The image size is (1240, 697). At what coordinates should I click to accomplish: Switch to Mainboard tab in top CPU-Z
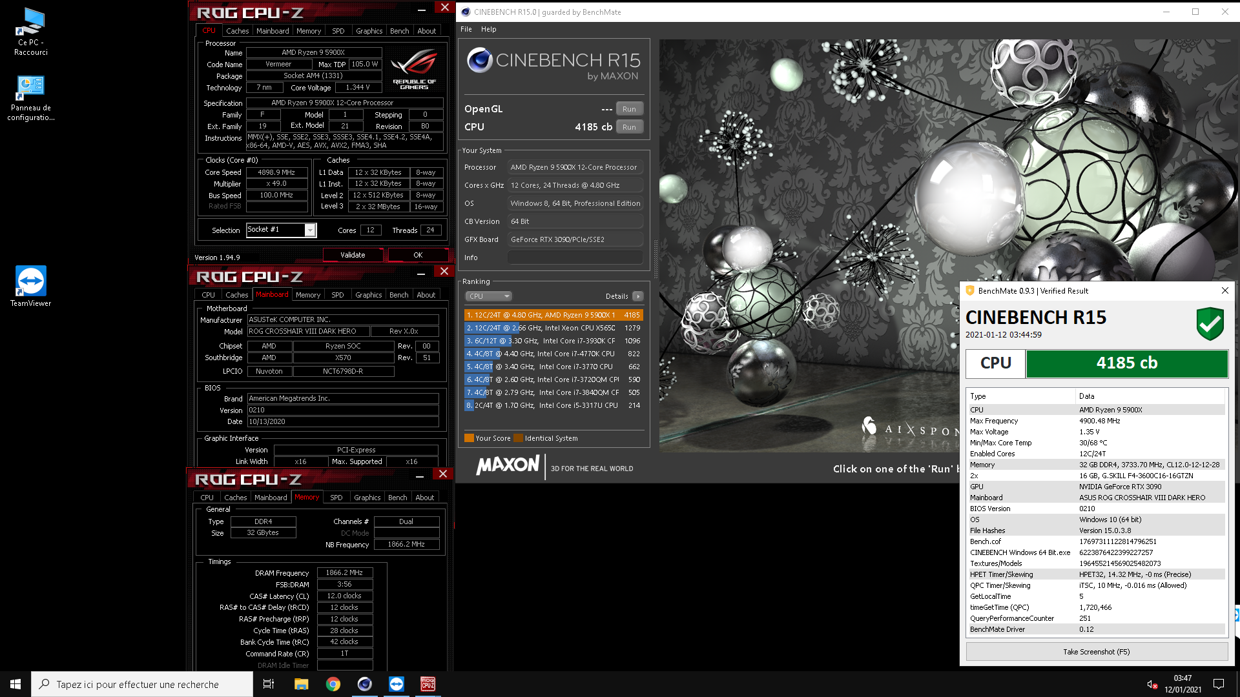coord(273,31)
